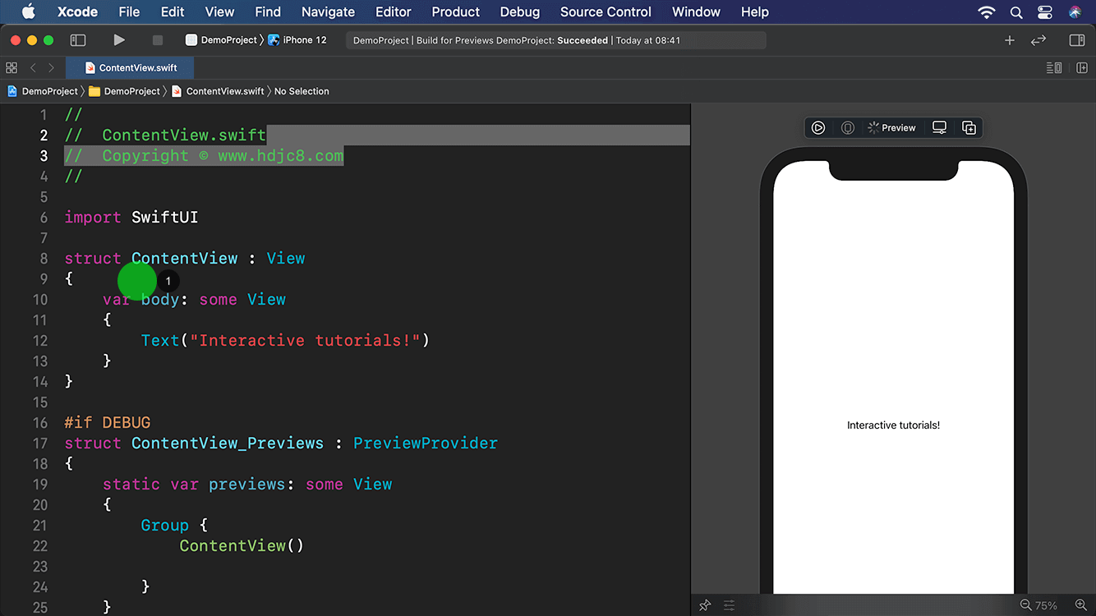Open the No Selection breadcrumb

pyautogui.click(x=302, y=91)
